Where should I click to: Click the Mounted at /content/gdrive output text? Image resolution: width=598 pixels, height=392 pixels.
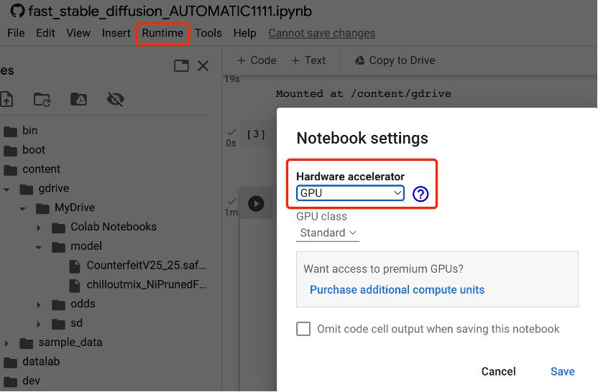coord(363,94)
